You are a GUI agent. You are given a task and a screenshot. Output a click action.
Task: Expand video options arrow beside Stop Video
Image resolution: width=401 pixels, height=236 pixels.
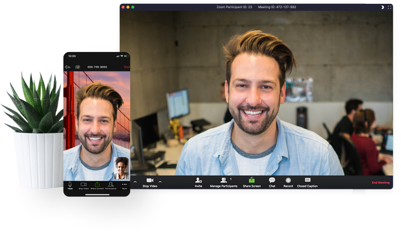[x=160, y=182]
